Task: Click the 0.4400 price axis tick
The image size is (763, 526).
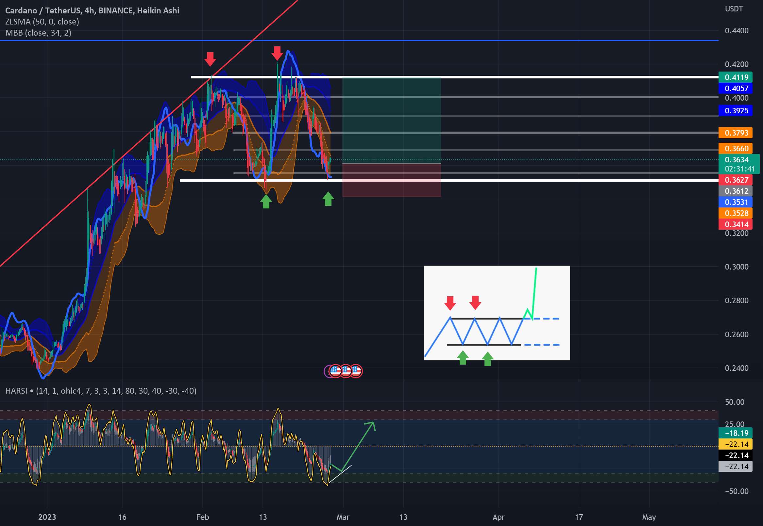Action: (x=737, y=31)
